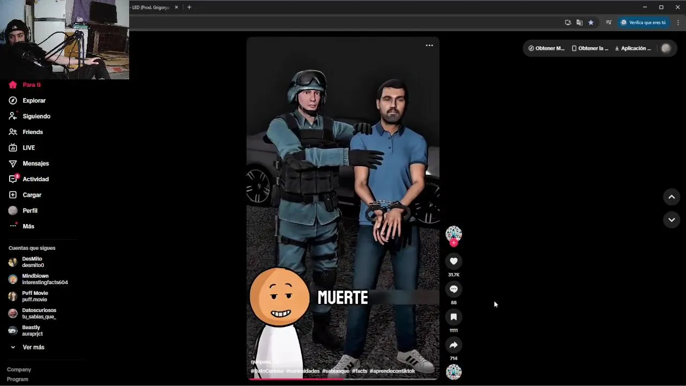Viewport: 686px width, 386px height.
Task: Open the Friends icon in the sidebar
Action: click(x=13, y=132)
